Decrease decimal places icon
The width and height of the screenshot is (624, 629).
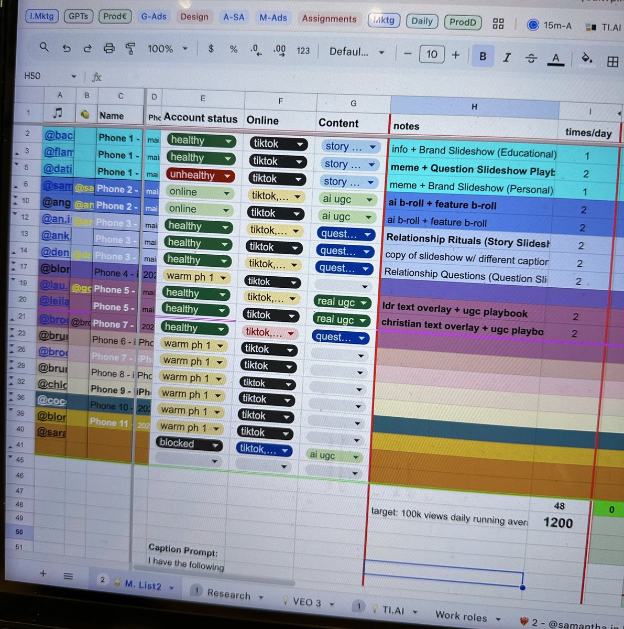[x=256, y=50]
